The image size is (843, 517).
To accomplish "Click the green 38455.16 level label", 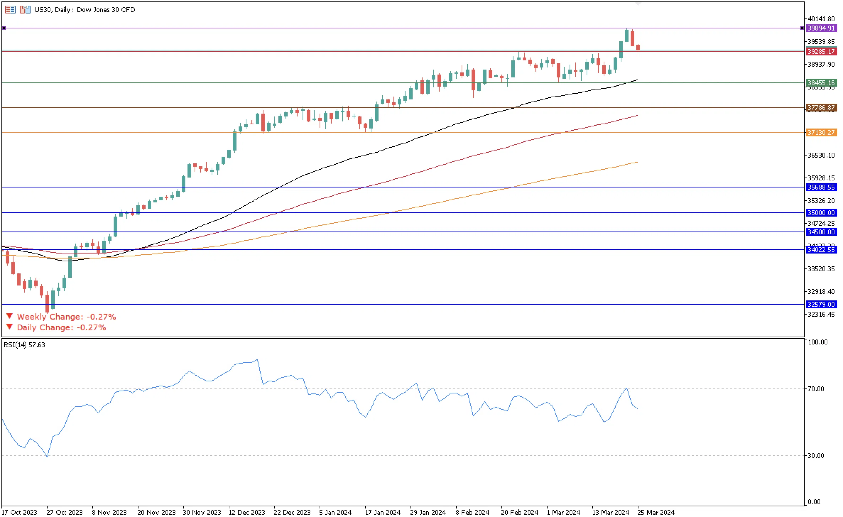I will point(821,83).
